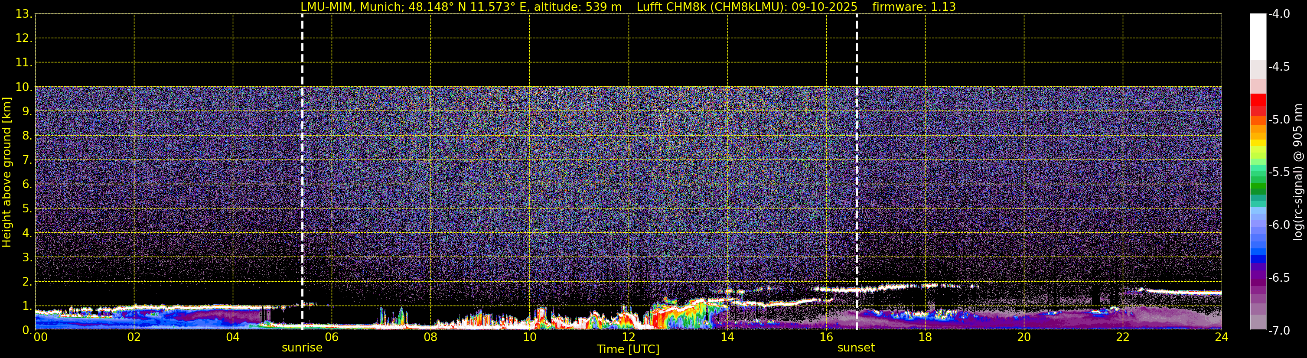Click the '16' time tick label
Image resolution: width=1307 pixels, height=358 pixels.
click(x=827, y=337)
